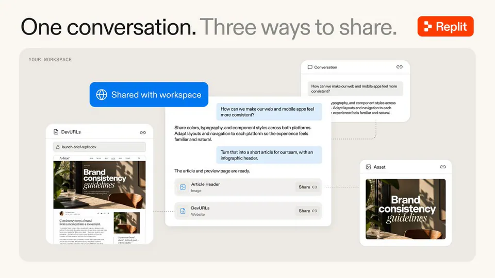
Task: Click the Conversation chat bubble icon
Action: 310,67
